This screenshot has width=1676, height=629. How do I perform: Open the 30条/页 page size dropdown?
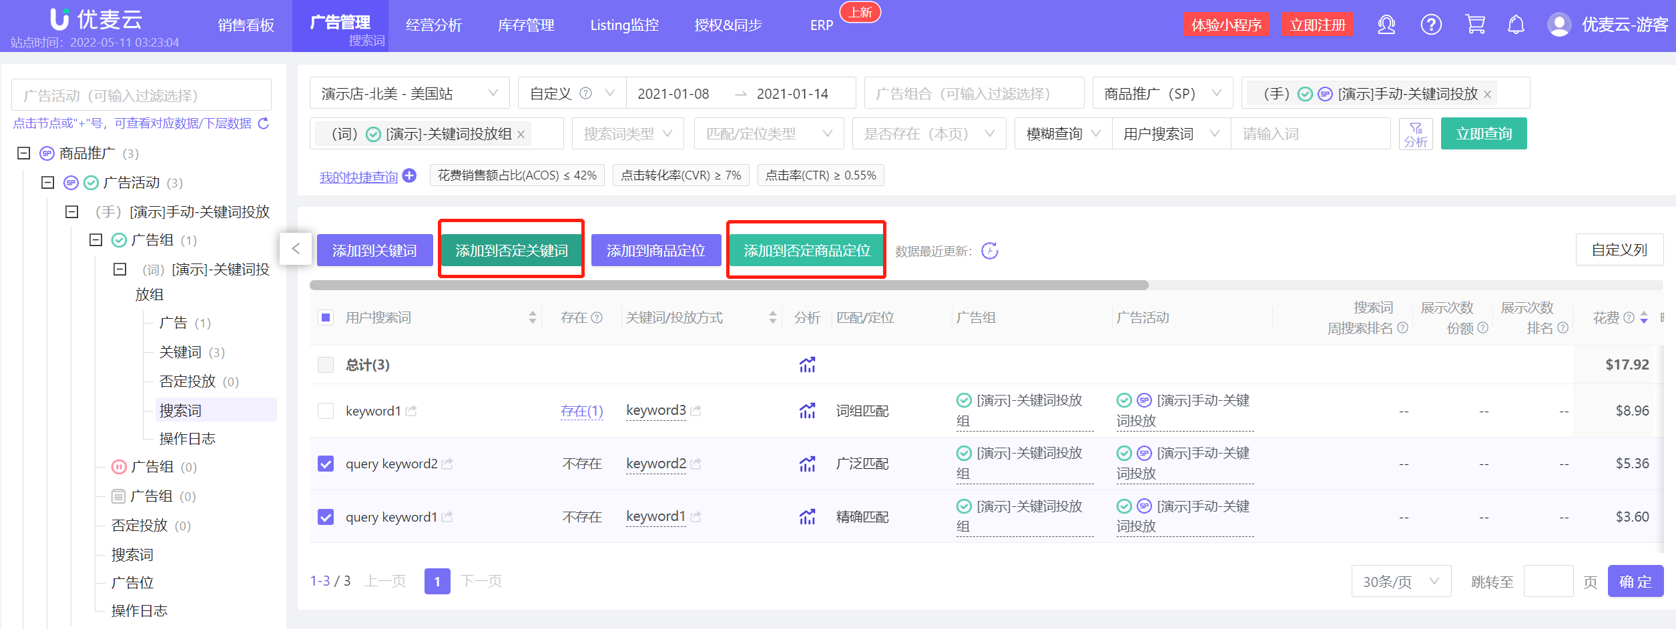click(x=1401, y=582)
